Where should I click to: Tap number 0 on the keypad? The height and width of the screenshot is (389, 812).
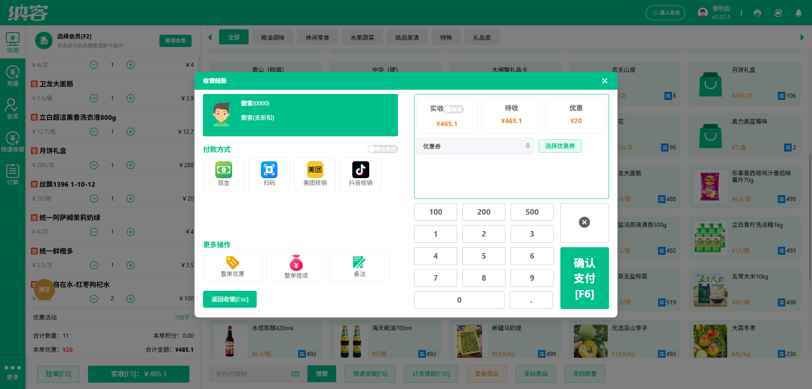(x=459, y=300)
